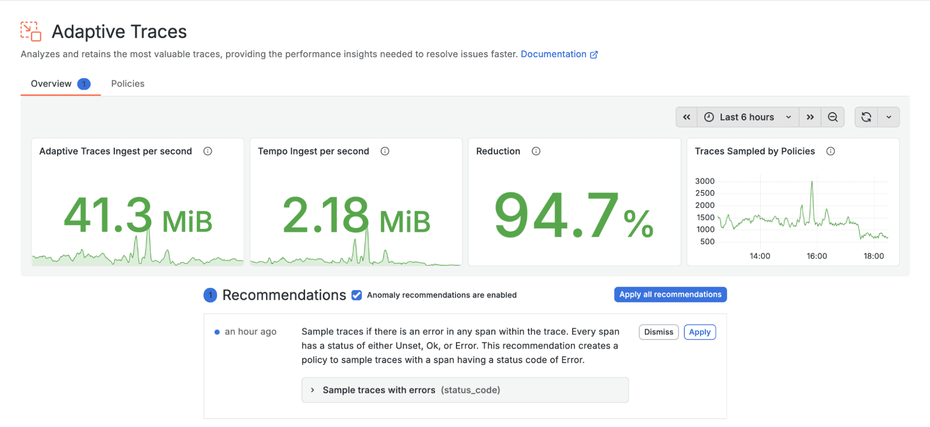Open the refresh interval dropdown arrow

(889, 117)
